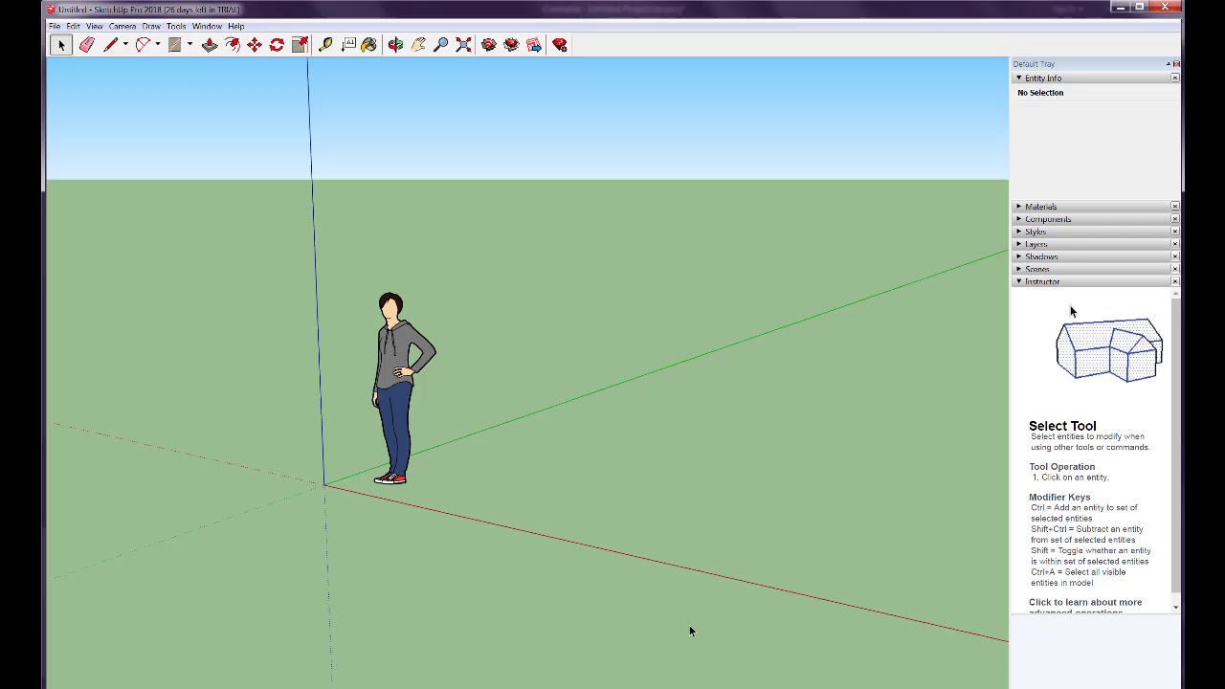1225x689 pixels.
Task: Close the Materials panel
Action: click(x=1175, y=207)
